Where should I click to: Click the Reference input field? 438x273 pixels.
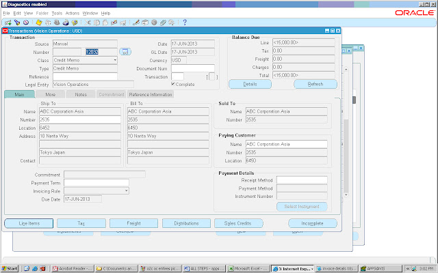(x=85, y=76)
